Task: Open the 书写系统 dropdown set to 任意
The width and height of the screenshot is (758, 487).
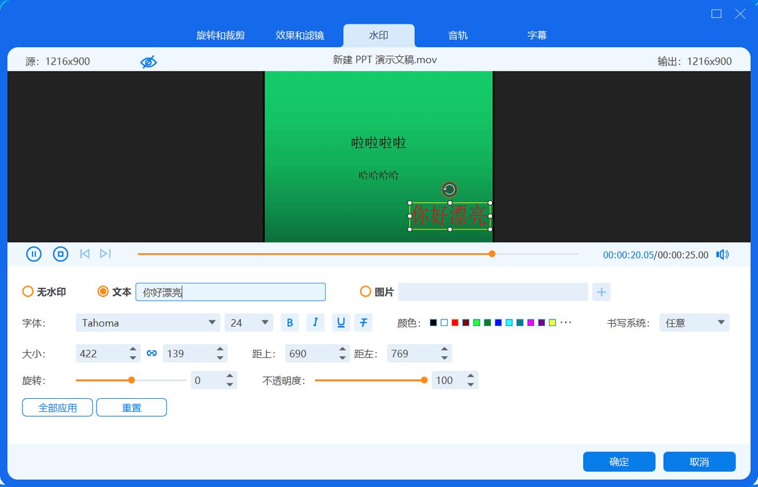Action: [693, 322]
